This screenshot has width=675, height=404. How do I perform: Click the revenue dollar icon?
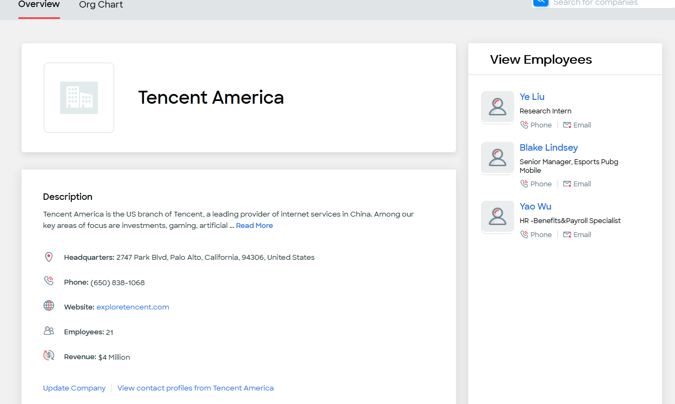point(49,355)
